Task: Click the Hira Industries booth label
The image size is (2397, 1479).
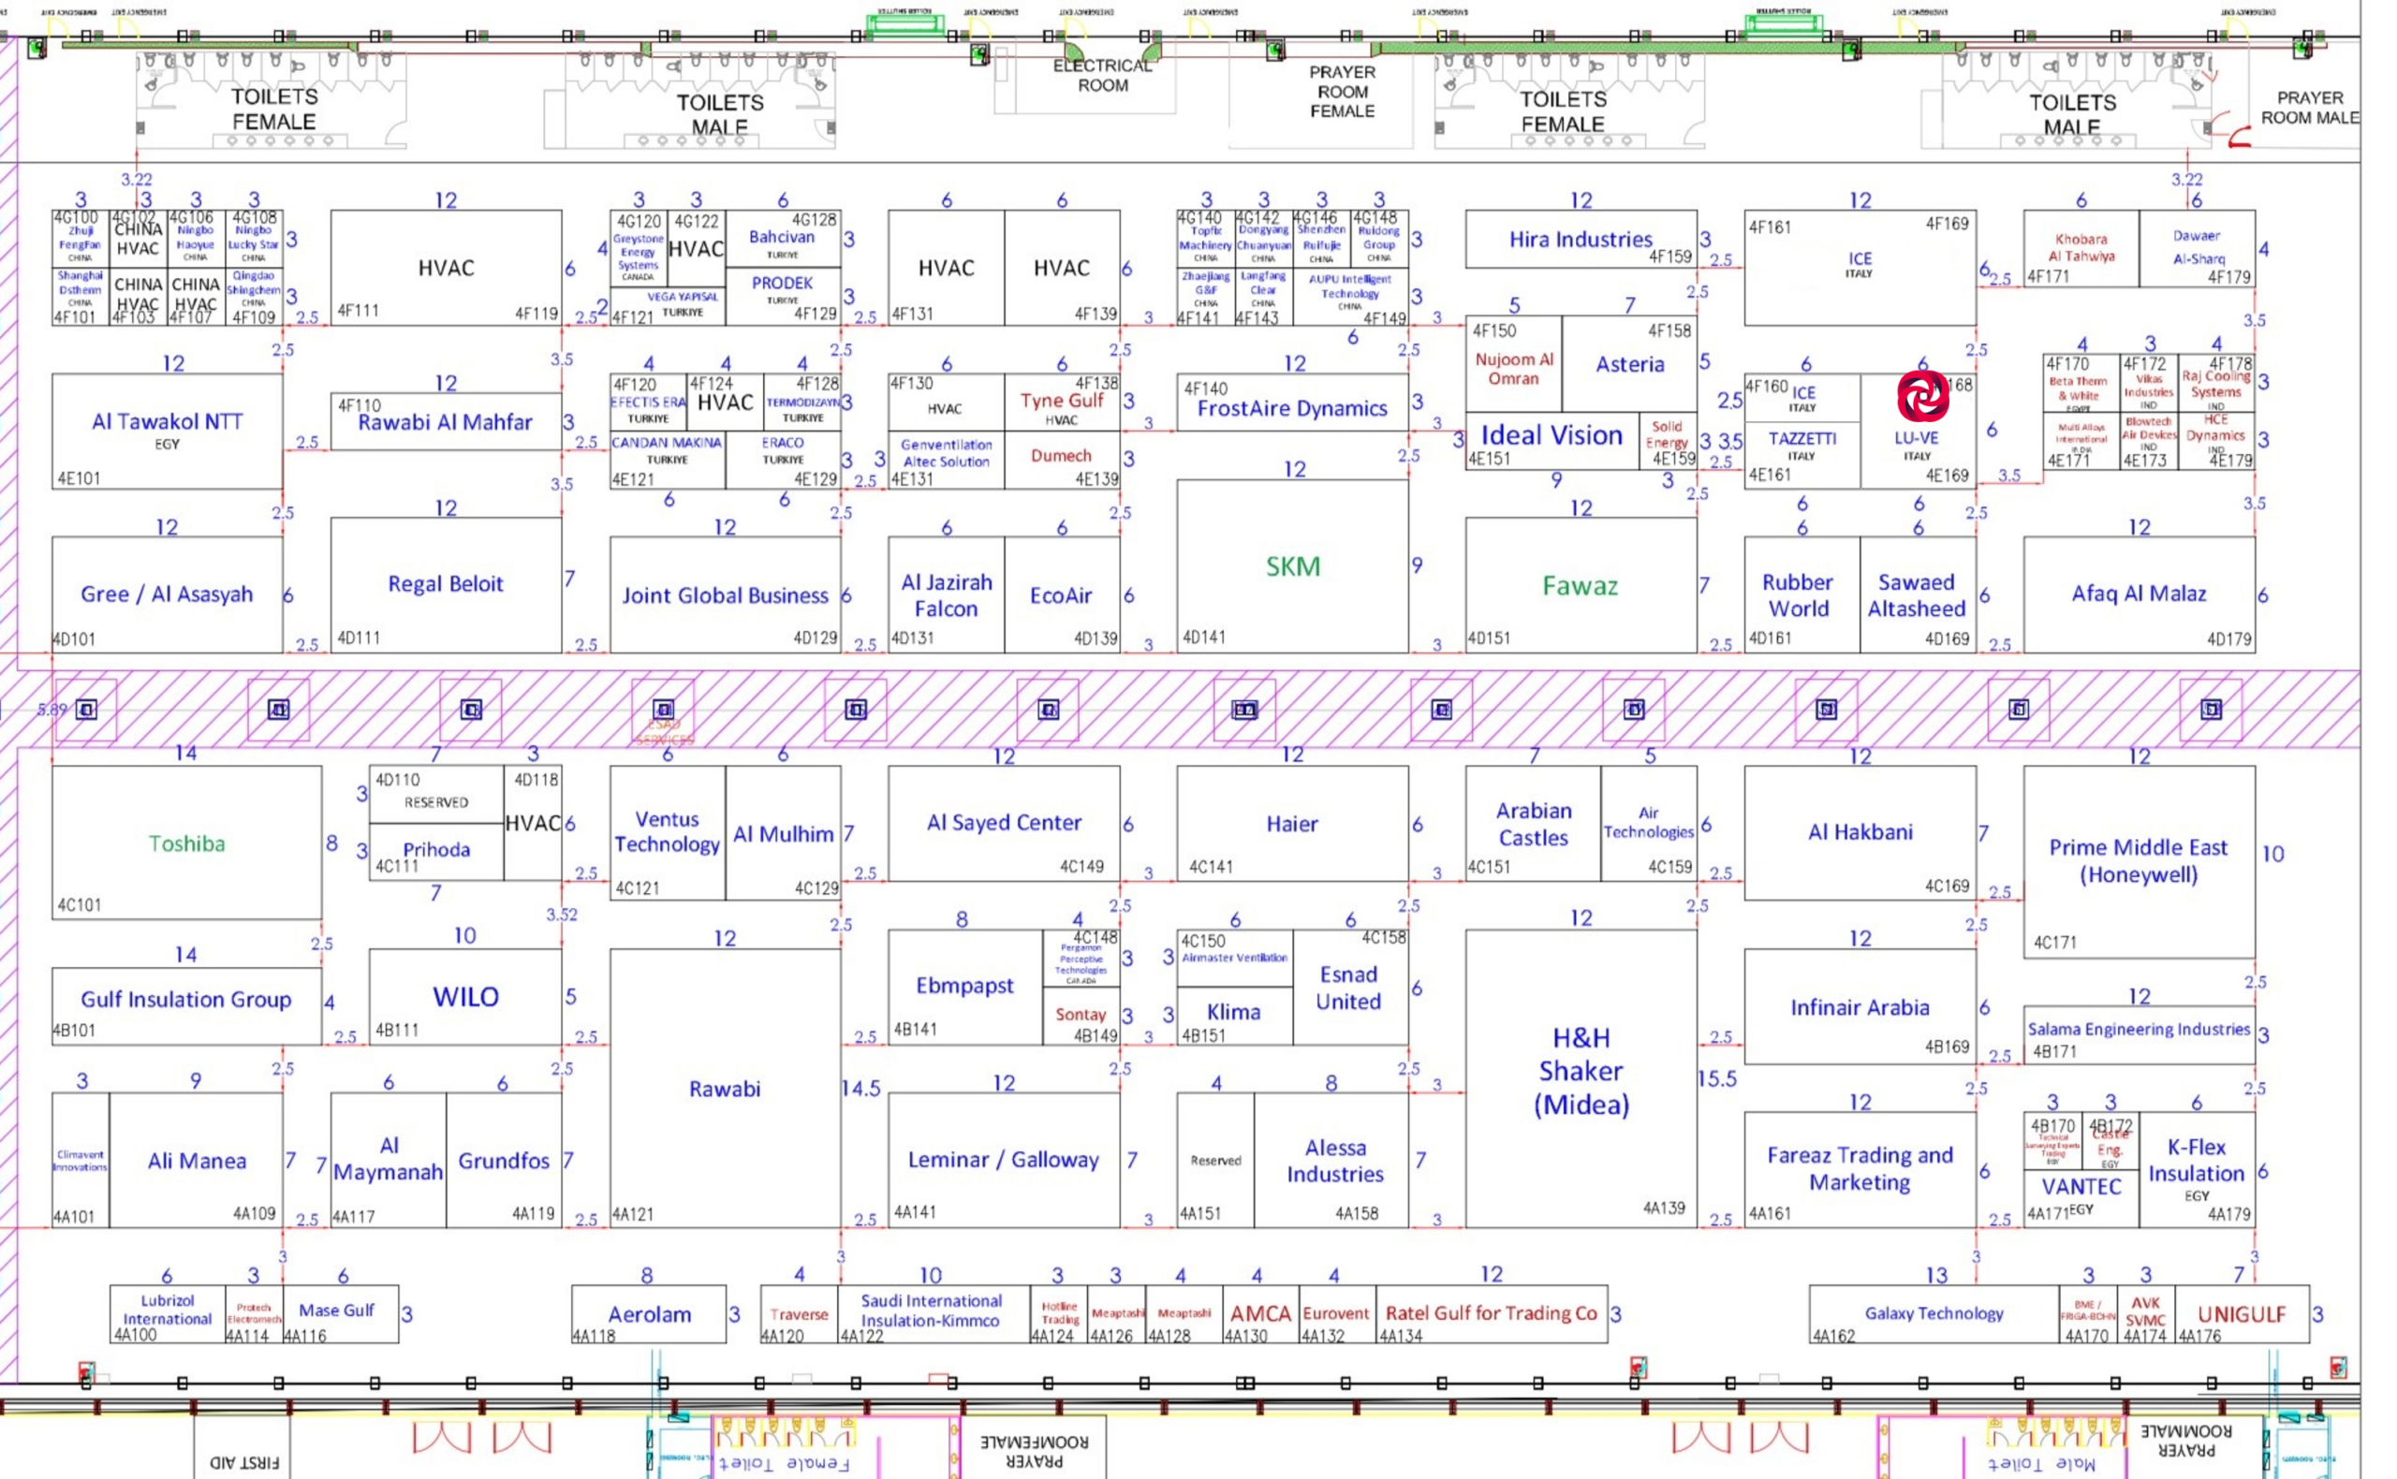Action: point(1581,240)
